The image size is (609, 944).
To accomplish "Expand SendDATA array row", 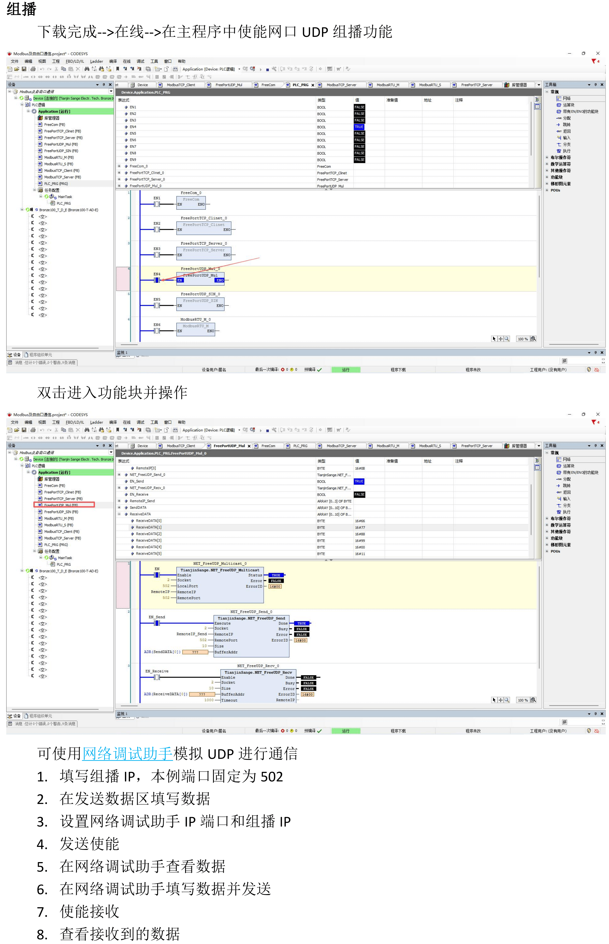I will click(119, 508).
